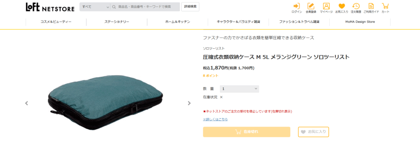This screenshot has width=420, height=166.
Task: Select the ホーム&キッチン category
Action: tap(178, 22)
